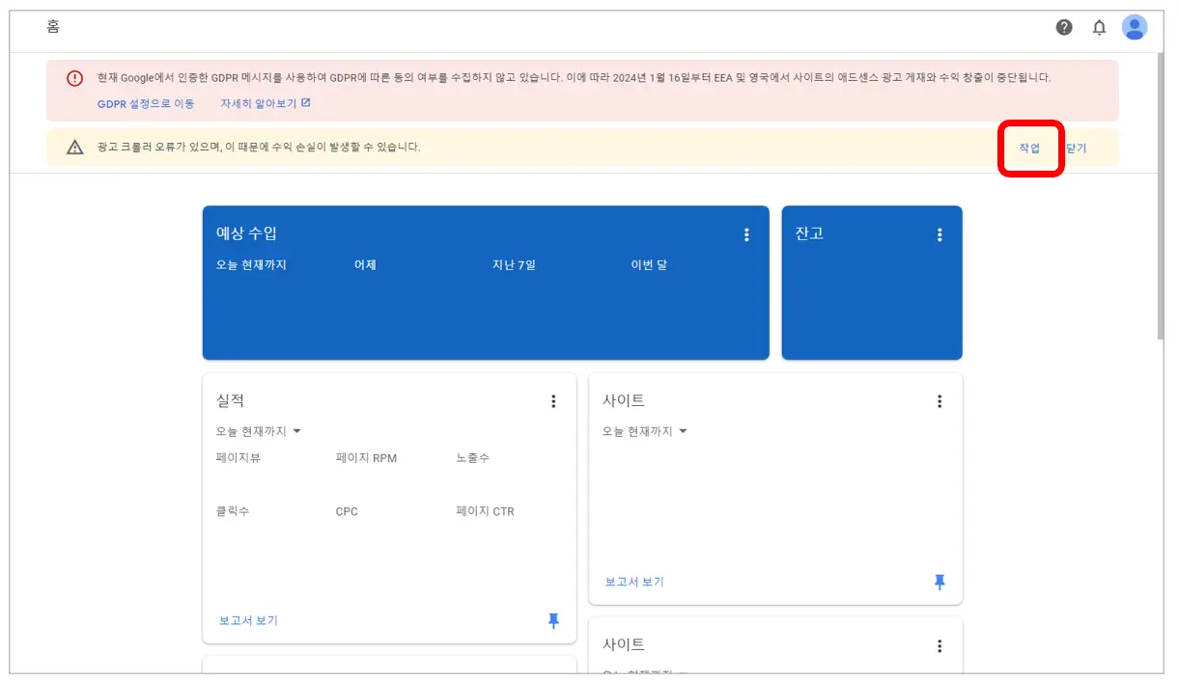
Task: Toggle the second 사이트 card three-dot menu
Action: [x=940, y=644]
